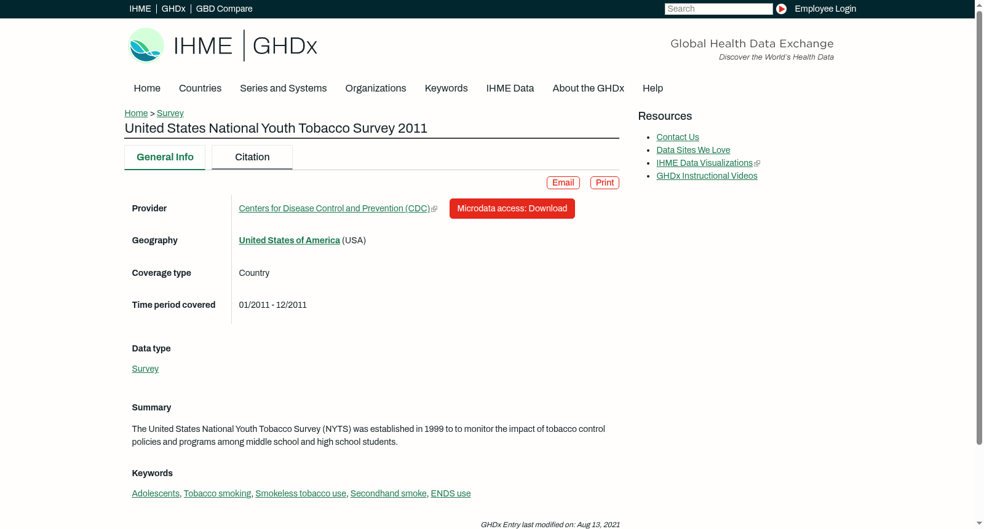Click the external-link icon beside CDC provider
The width and height of the screenshot is (984, 529).
(x=434, y=210)
